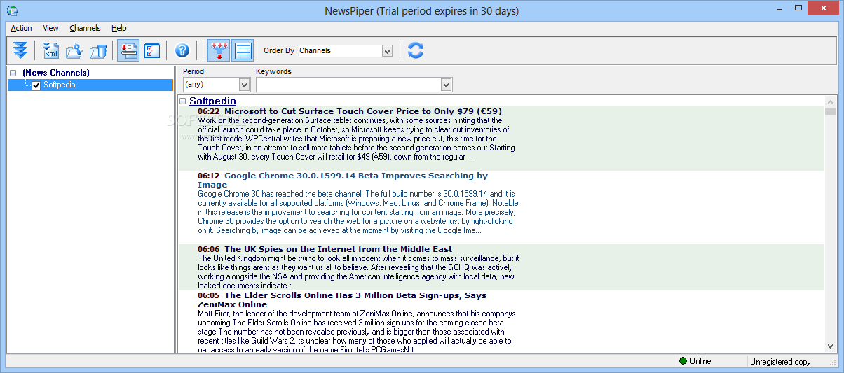Click the XML document toolbar icon
Image resolution: width=844 pixels, height=373 pixels.
[51, 50]
